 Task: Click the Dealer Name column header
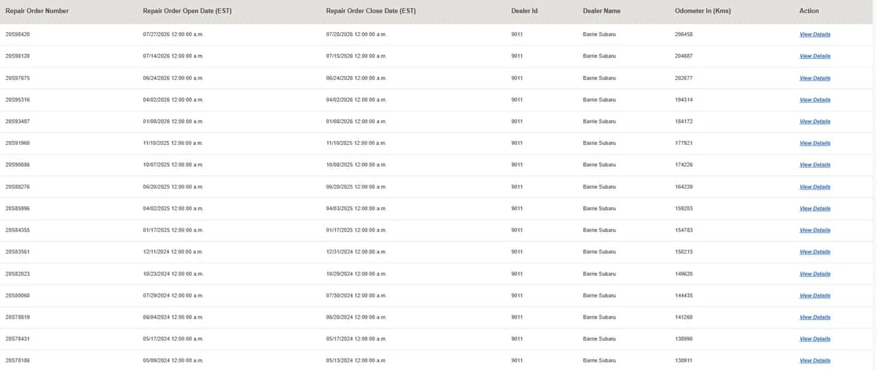pyautogui.click(x=602, y=11)
